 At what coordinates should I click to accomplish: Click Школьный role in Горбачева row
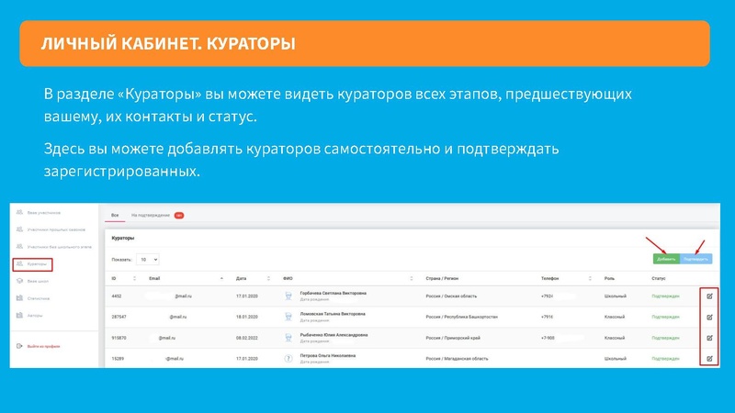615,296
